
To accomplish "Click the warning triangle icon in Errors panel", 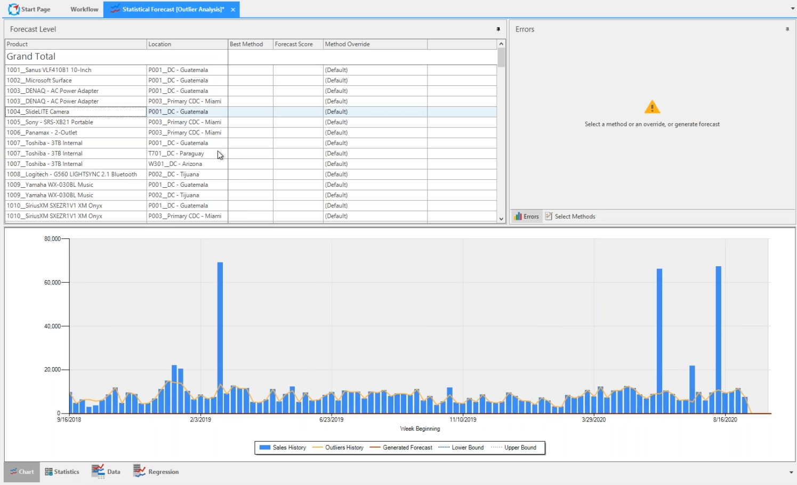I will pos(652,107).
